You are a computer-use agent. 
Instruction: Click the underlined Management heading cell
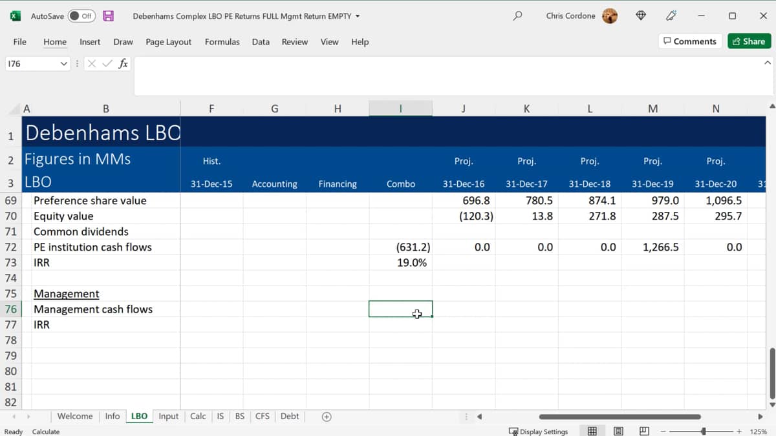click(x=105, y=293)
